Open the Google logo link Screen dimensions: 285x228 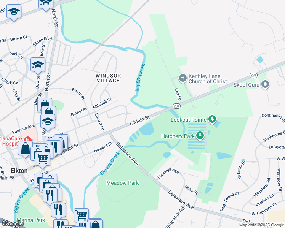(13, 223)
